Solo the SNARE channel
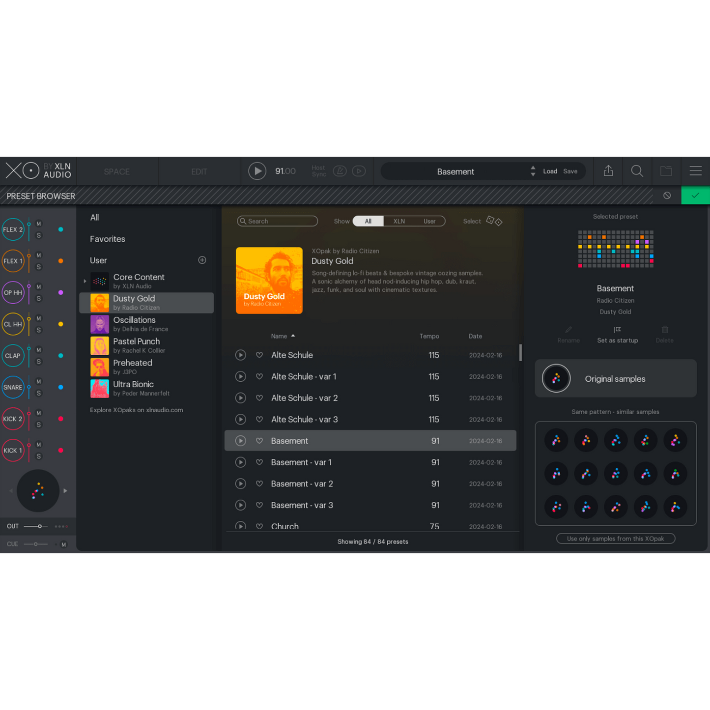710x710 pixels. pyautogui.click(x=39, y=393)
